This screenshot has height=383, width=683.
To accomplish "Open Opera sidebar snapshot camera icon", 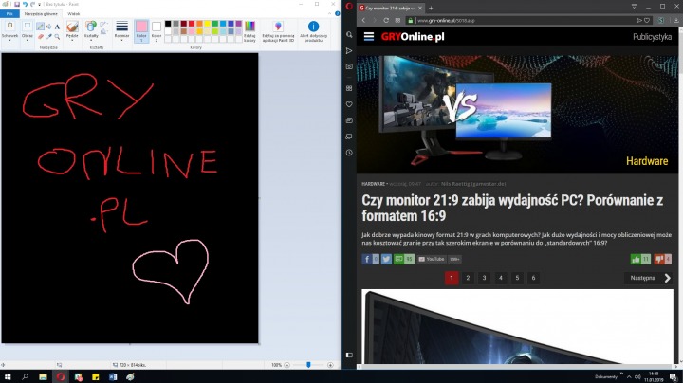I will (349, 66).
